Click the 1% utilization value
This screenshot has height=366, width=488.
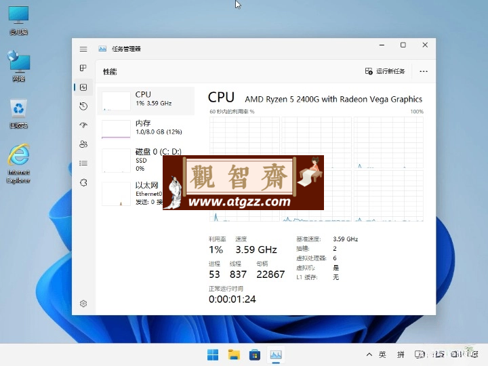point(216,249)
